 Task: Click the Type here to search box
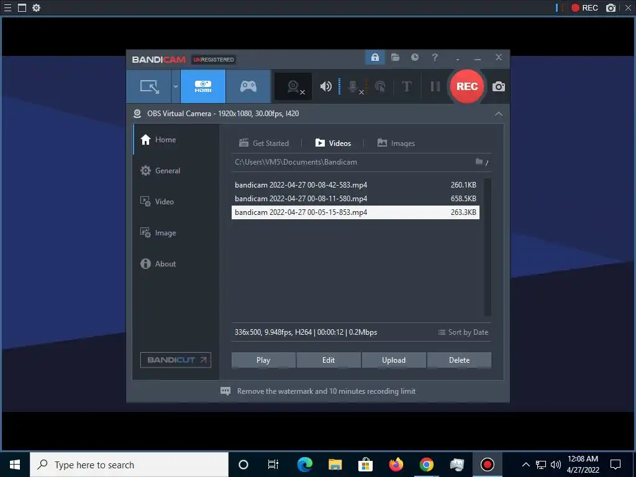coord(129,465)
